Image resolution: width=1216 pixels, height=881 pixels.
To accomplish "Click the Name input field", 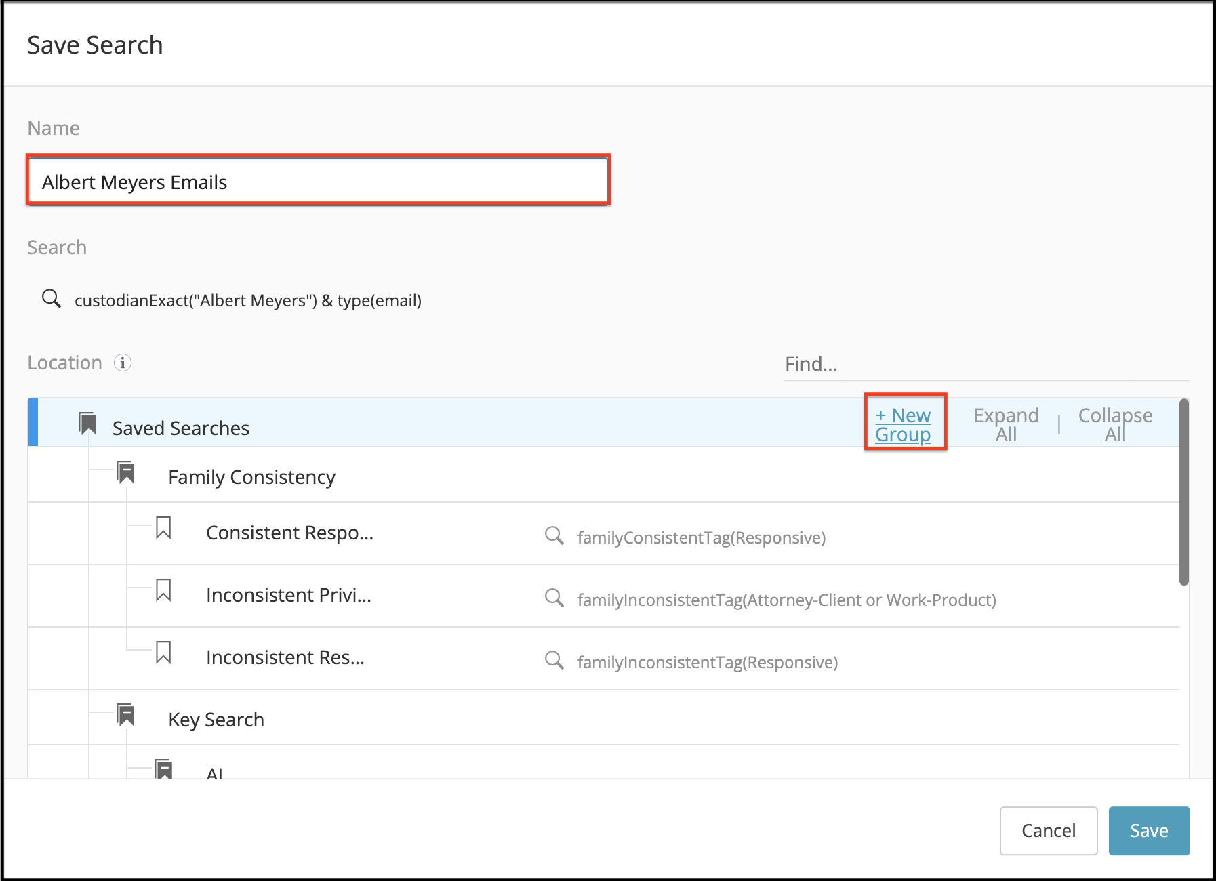I will pyautogui.click(x=319, y=181).
